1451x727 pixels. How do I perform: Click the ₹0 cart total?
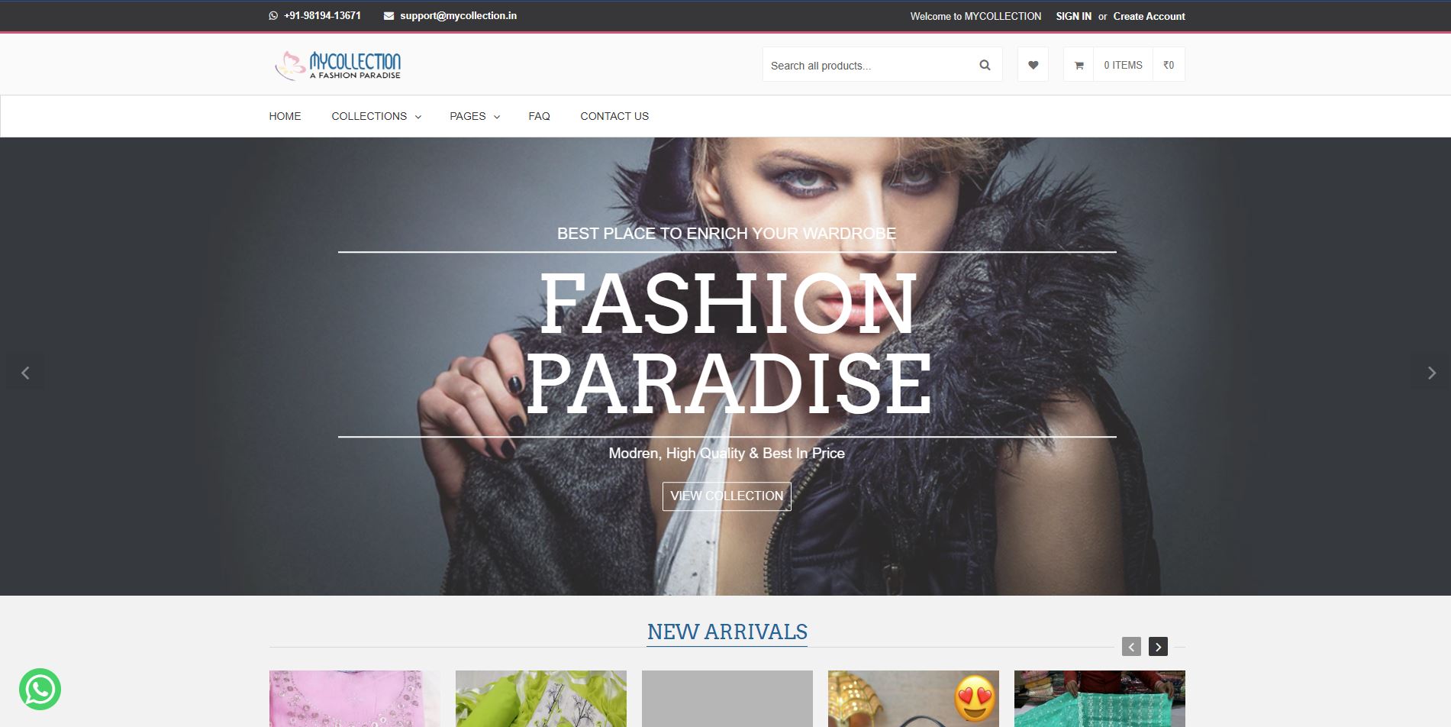point(1169,65)
